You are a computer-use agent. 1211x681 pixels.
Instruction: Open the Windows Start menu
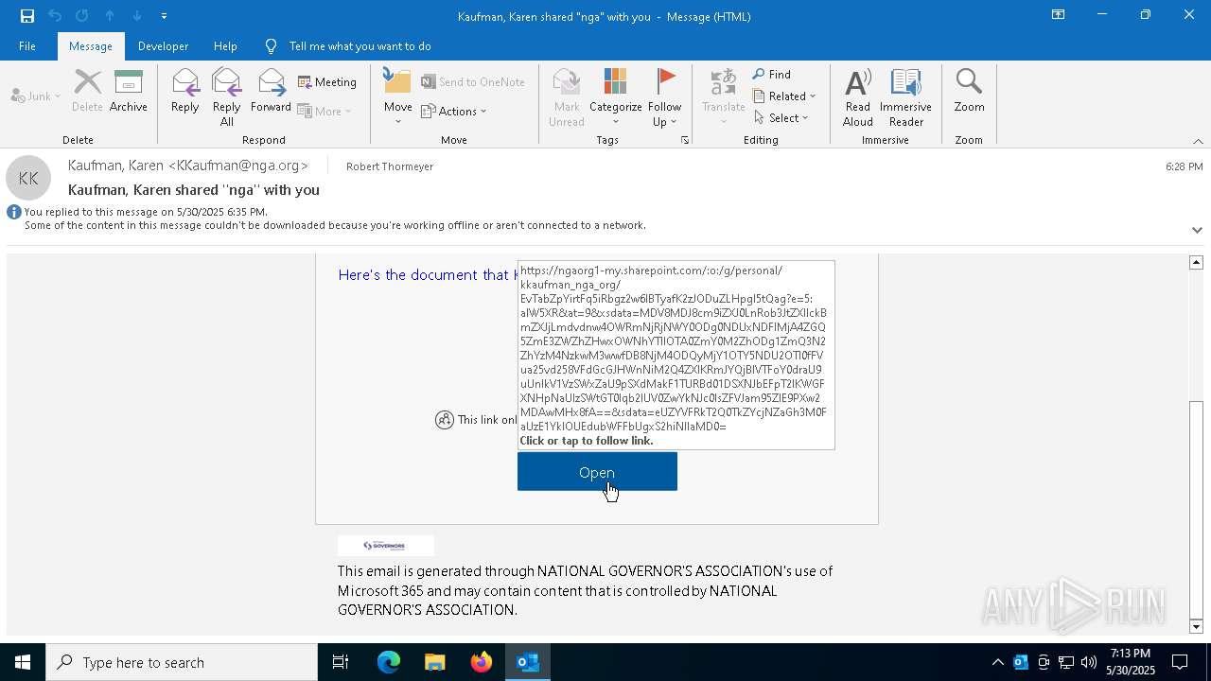[x=23, y=662]
